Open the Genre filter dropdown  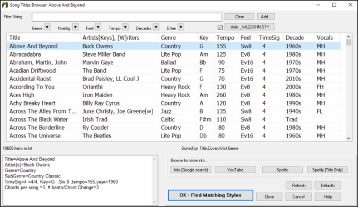tap(47, 27)
